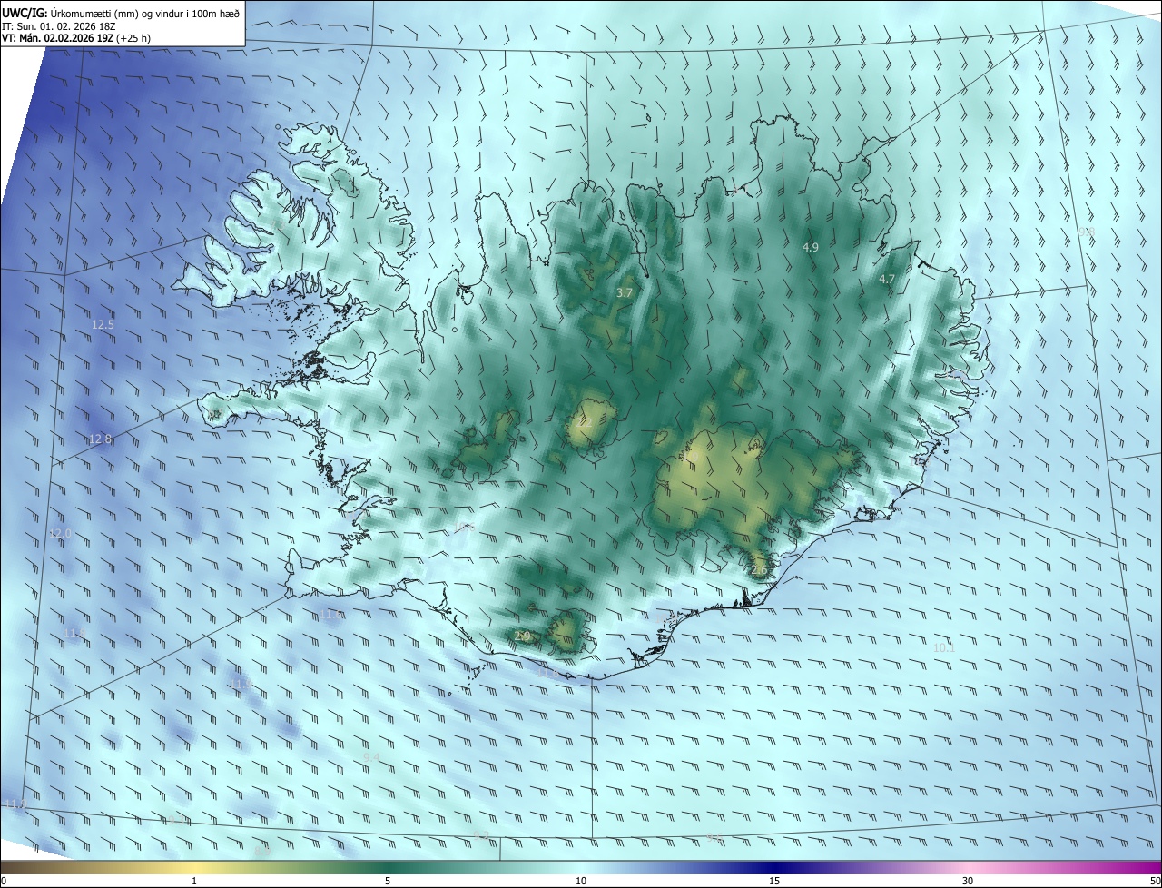Click the color scale label 15
This screenshot has width=1162, height=888.
coord(774,881)
